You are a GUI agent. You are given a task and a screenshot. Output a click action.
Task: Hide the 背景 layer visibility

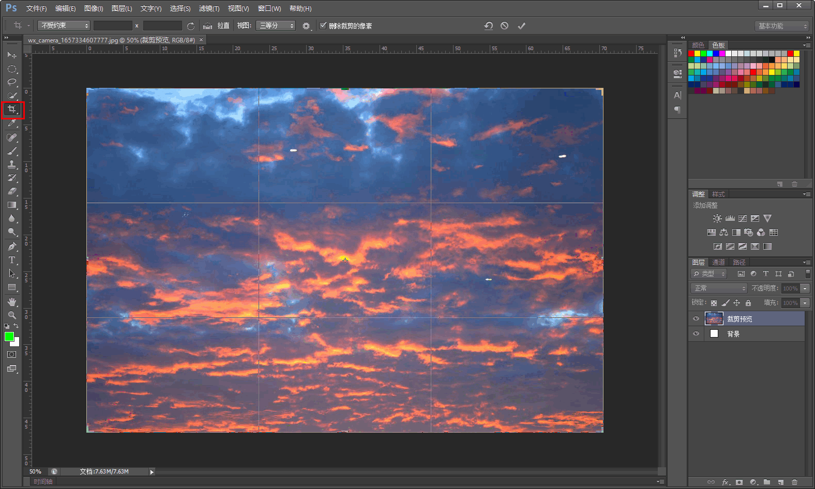click(696, 334)
